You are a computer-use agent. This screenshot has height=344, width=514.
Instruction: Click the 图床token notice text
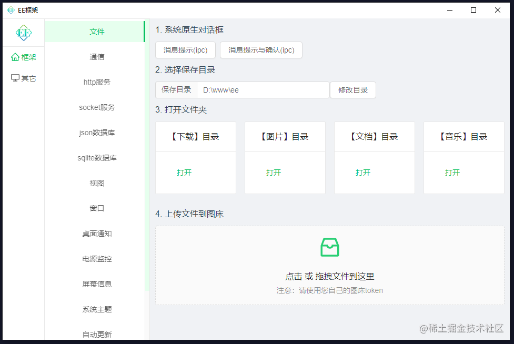coord(329,290)
